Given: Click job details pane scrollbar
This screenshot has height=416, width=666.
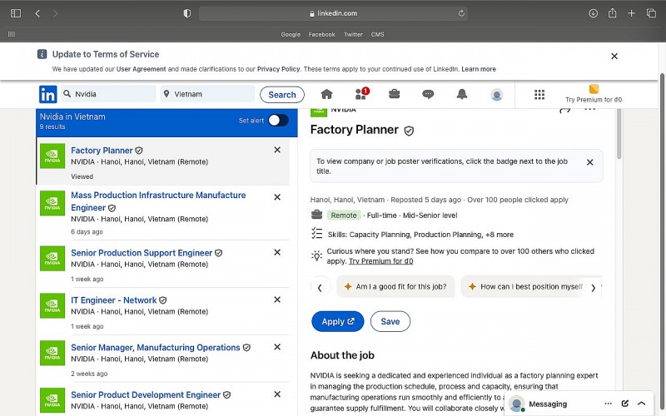Looking at the screenshot, I should 619,134.
